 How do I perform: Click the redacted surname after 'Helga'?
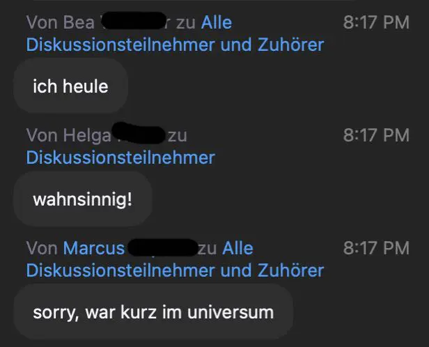pyautogui.click(x=139, y=133)
